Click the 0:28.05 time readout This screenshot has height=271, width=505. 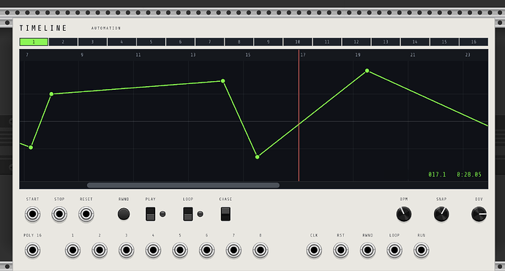point(469,175)
